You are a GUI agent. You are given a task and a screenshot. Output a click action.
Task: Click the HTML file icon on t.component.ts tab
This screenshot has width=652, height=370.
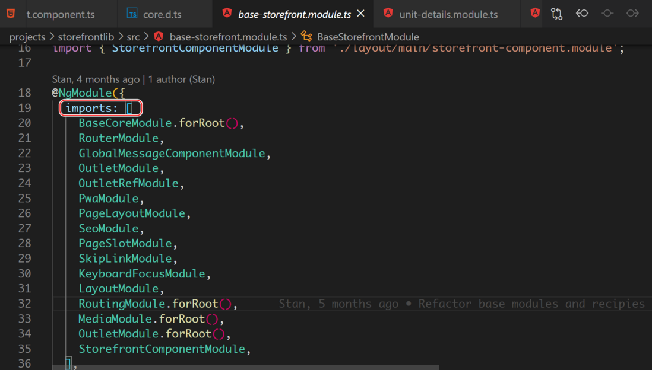pyautogui.click(x=11, y=14)
